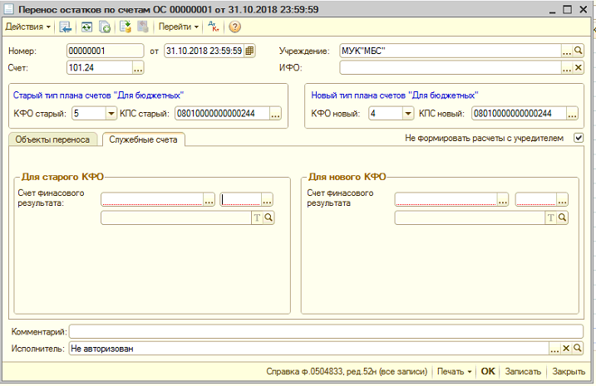Click the Новый тип плана счетов label
This screenshot has width=596, height=386.
pos(395,95)
